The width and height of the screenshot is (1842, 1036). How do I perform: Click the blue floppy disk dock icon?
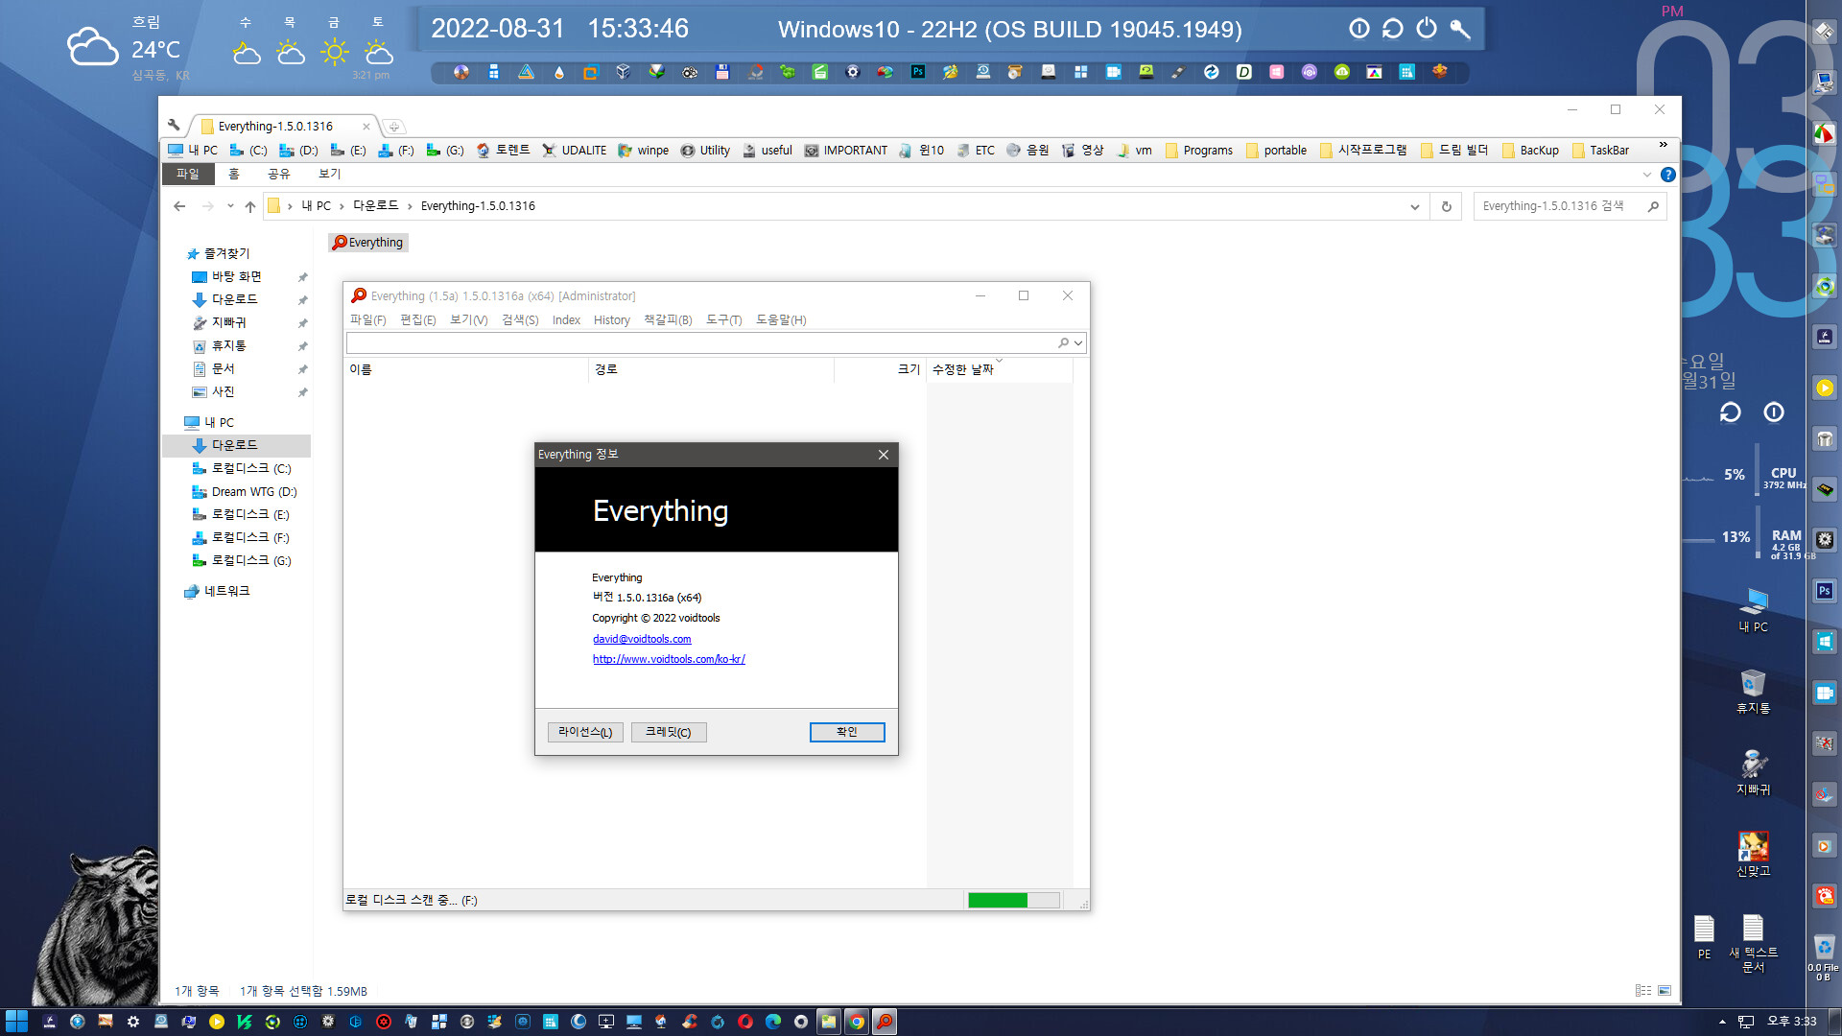point(722,72)
